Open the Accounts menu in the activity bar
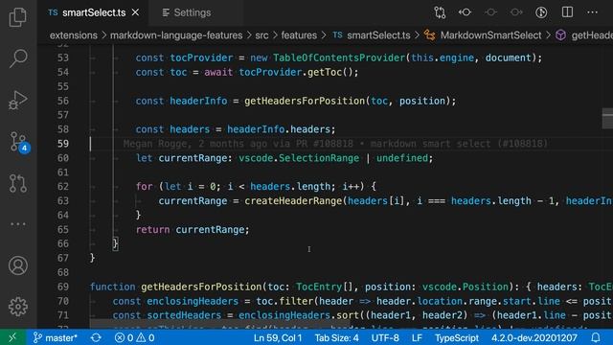 pyautogui.click(x=18, y=265)
